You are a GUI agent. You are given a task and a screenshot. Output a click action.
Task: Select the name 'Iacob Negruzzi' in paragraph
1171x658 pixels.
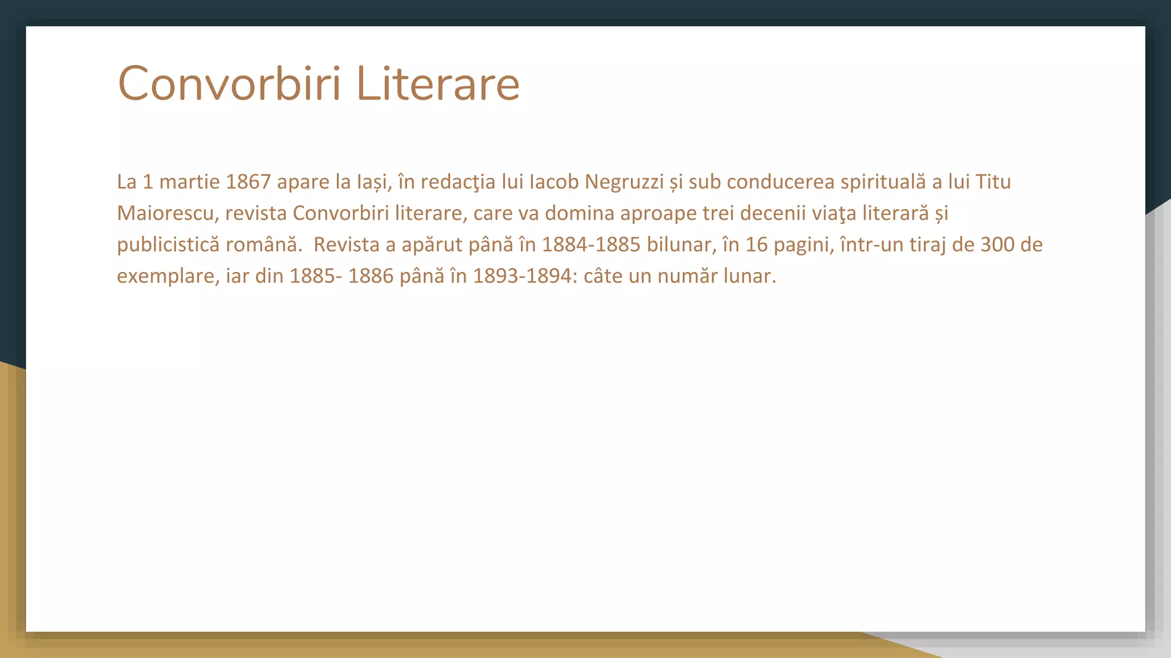click(x=596, y=182)
